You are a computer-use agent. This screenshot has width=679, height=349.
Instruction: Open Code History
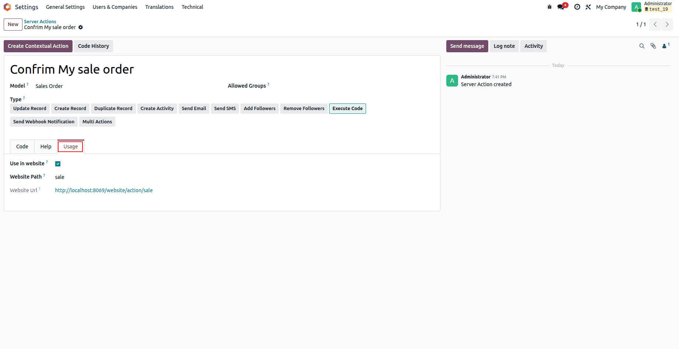pyautogui.click(x=94, y=46)
